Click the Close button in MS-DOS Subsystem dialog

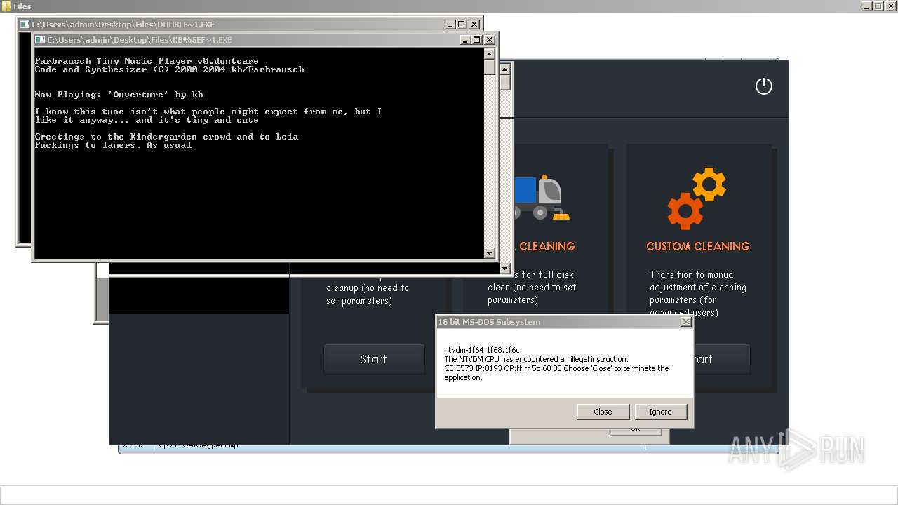(603, 412)
